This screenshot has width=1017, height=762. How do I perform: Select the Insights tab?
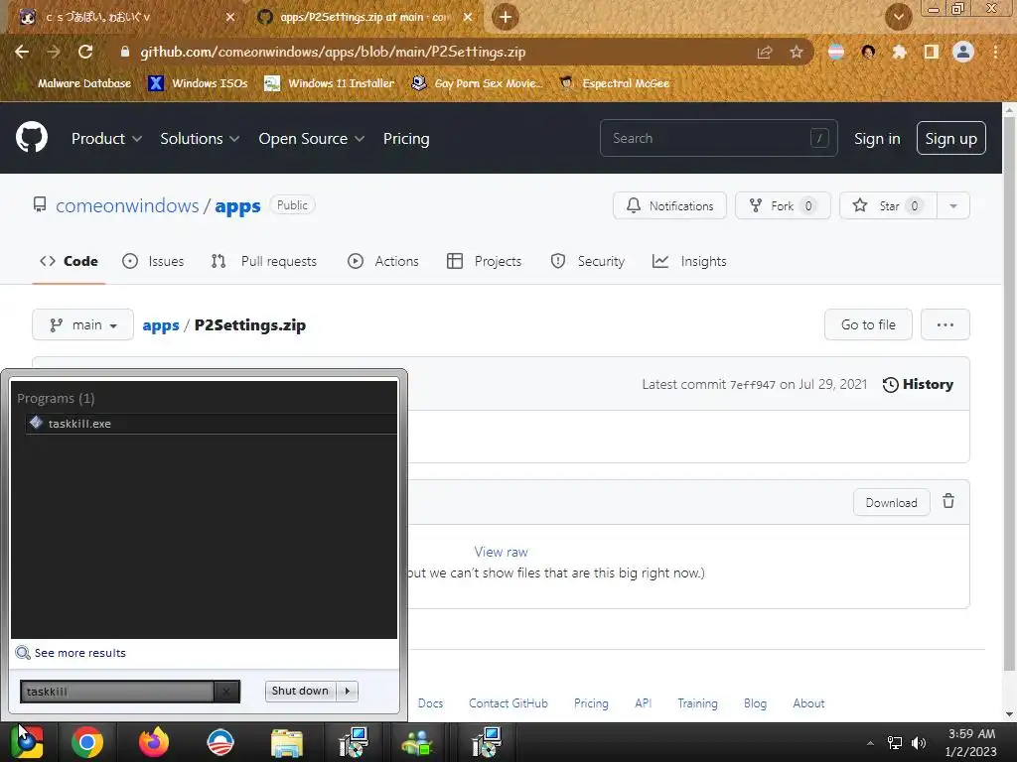click(689, 261)
